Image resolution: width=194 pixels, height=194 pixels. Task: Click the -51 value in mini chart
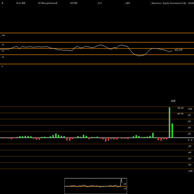(x=125, y=189)
